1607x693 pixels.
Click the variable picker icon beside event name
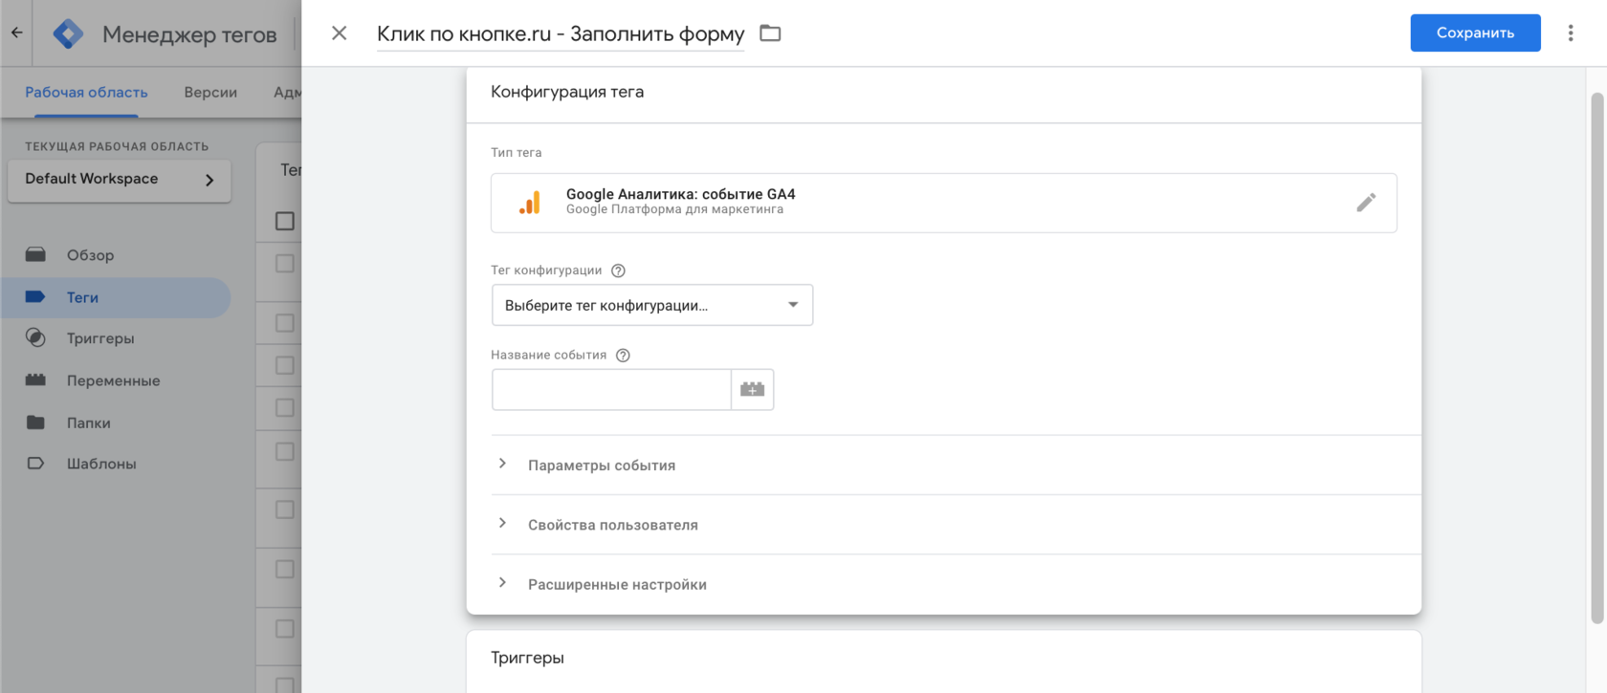[x=752, y=390]
